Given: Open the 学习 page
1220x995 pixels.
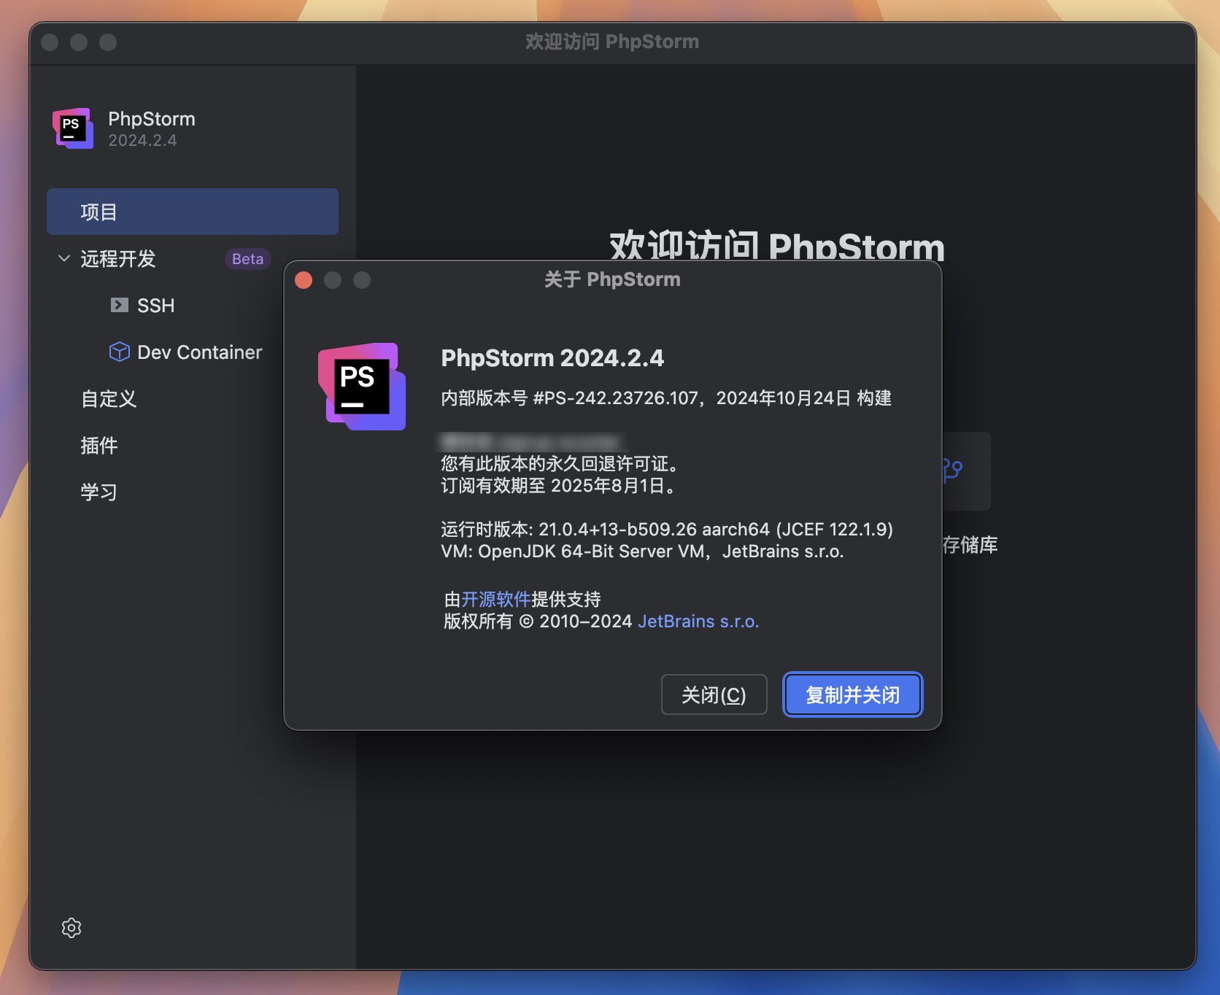Looking at the screenshot, I should click(x=99, y=492).
